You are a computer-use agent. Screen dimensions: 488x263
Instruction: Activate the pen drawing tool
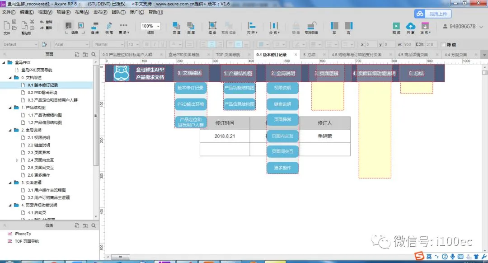point(109,25)
